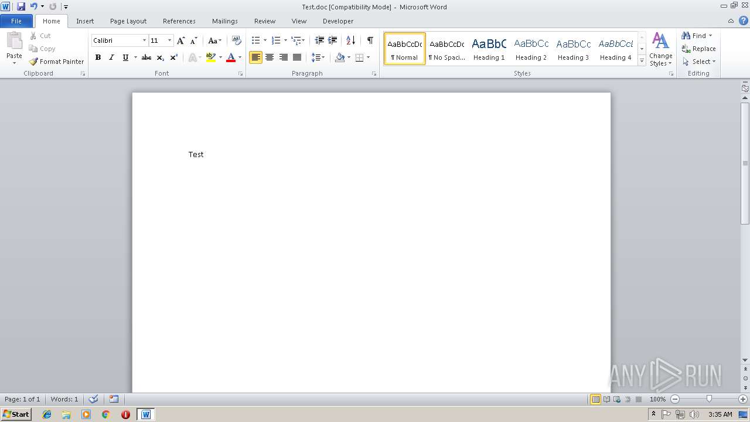The height and width of the screenshot is (422, 750).
Task: Toggle Underline formatting
Action: 125,57
